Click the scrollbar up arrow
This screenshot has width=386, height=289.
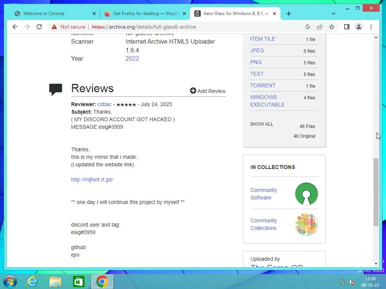coord(376,37)
